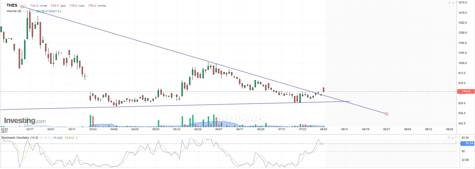Click the scroll chart right arrow control
The image size is (475, 169).
(x=260, y=119)
